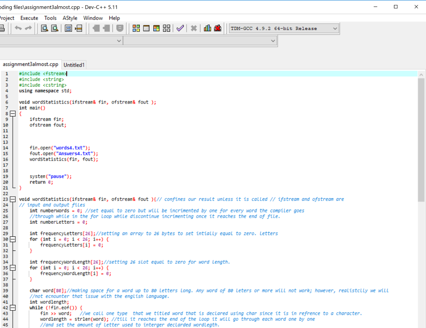
Task: Open Profile Analysis chart icon
Action: tap(207, 28)
